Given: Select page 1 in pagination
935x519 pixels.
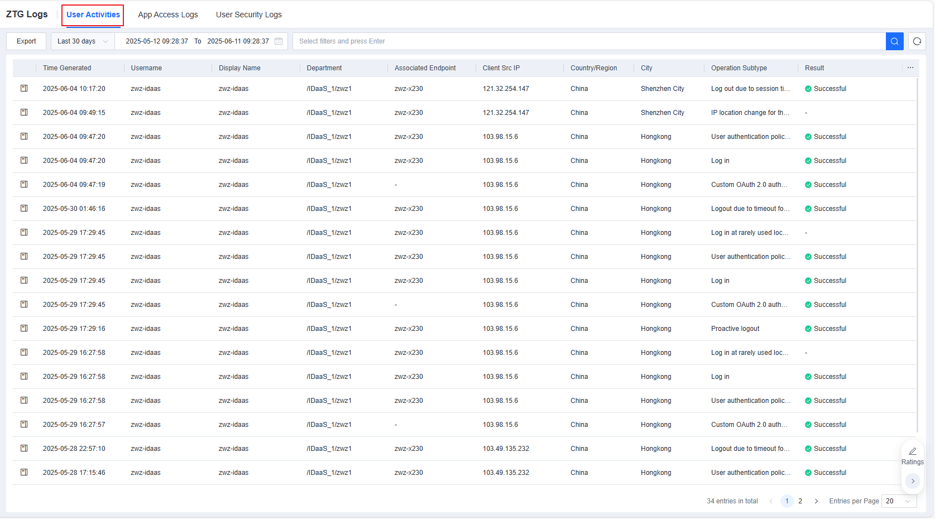Looking at the screenshot, I should 787,501.
